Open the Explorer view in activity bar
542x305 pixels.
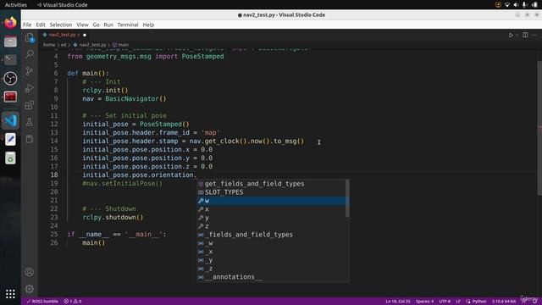pos(30,37)
